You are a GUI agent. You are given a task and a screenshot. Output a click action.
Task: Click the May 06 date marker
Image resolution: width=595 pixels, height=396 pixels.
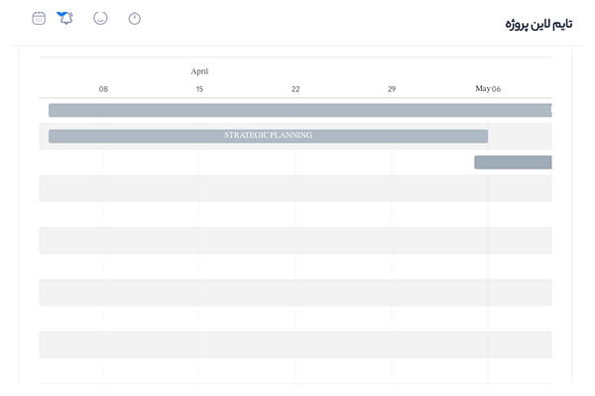(488, 89)
